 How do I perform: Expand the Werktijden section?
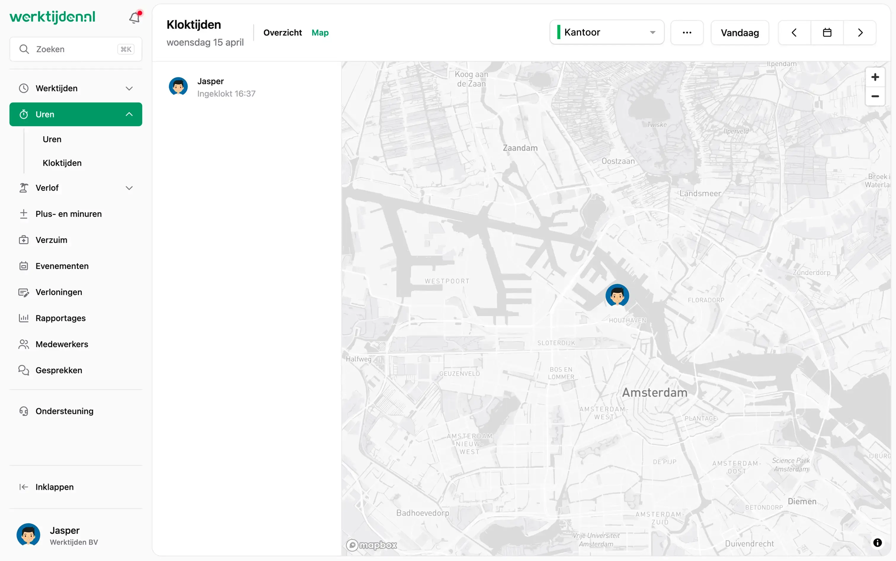[x=129, y=88]
